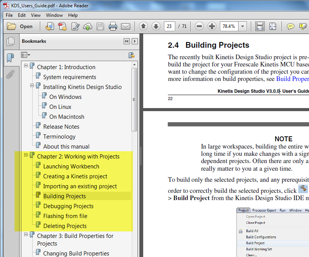Open the zoom level dropdown arrow
This screenshot has width=309, height=257.
pyautogui.click(x=243, y=26)
